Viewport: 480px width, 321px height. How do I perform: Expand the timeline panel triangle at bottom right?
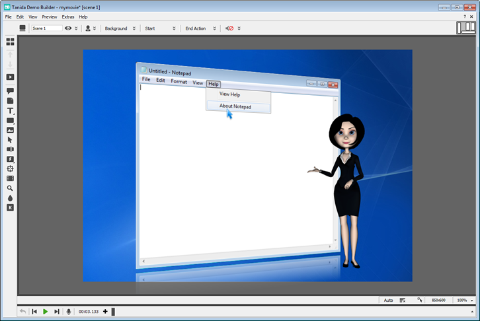click(x=472, y=312)
